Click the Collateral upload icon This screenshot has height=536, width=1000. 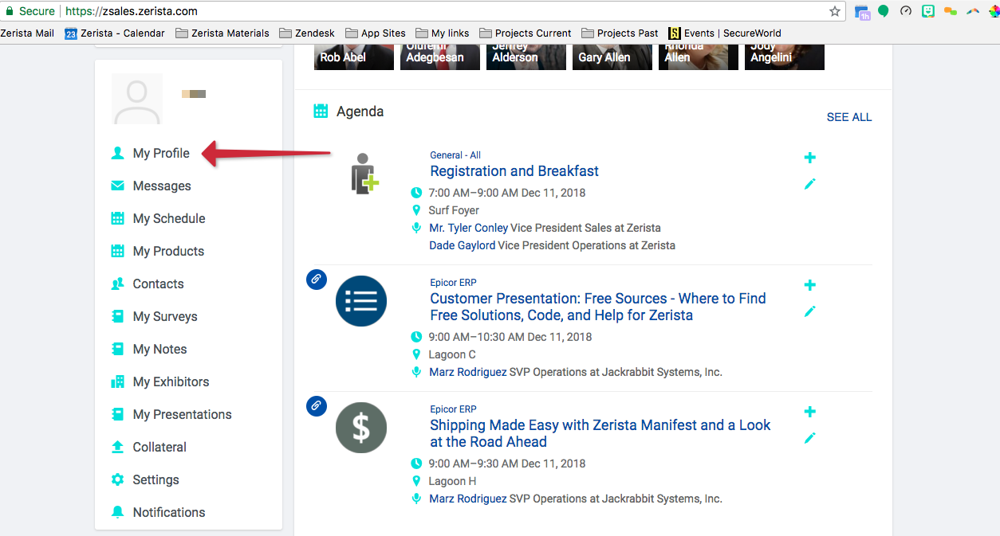[118, 448]
